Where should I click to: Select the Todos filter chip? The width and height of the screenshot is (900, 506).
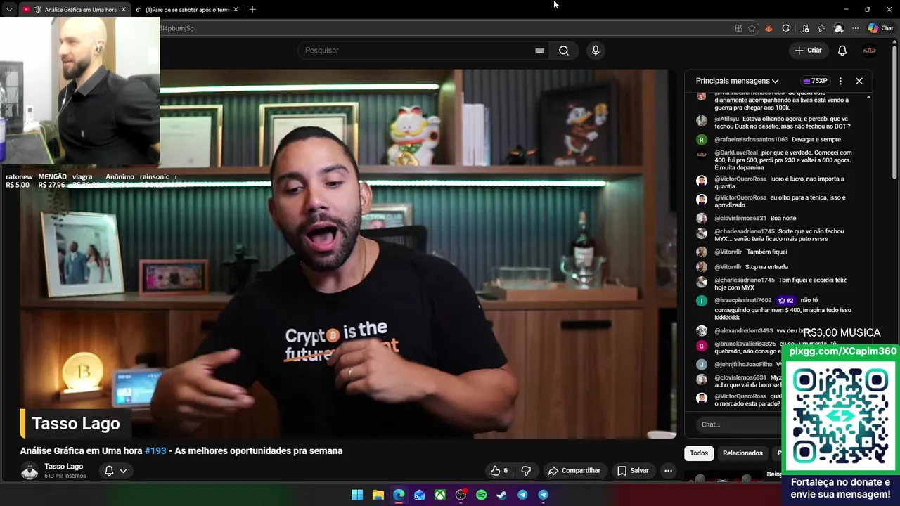[x=699, y=453]
